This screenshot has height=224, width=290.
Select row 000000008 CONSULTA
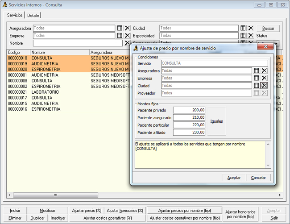pos(68,81)
